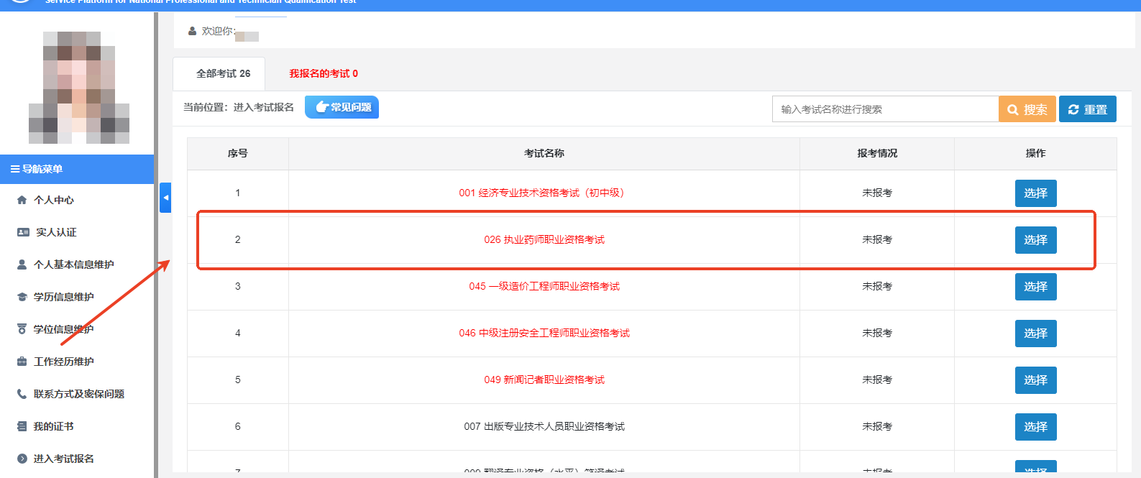This screenshot has width=1141, height=478.
Task: Click the 报考情况 column header
Action: [877, 153]
